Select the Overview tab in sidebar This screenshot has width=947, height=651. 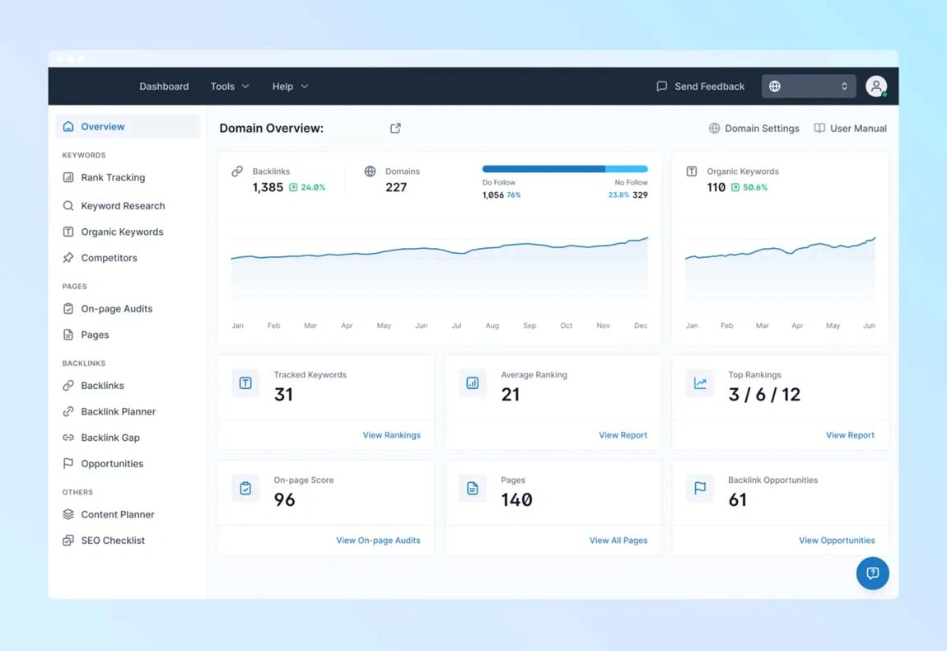pyautogui.click(x=102, y=126)
